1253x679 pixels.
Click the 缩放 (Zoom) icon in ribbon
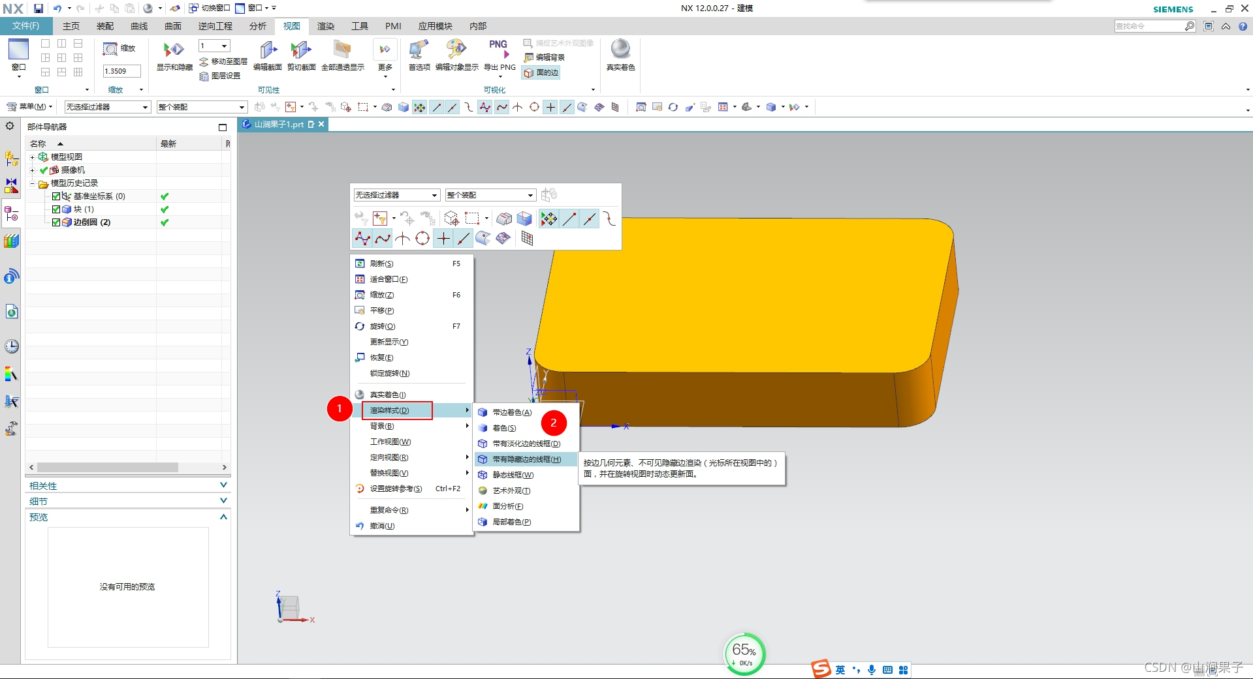point(110,48)
